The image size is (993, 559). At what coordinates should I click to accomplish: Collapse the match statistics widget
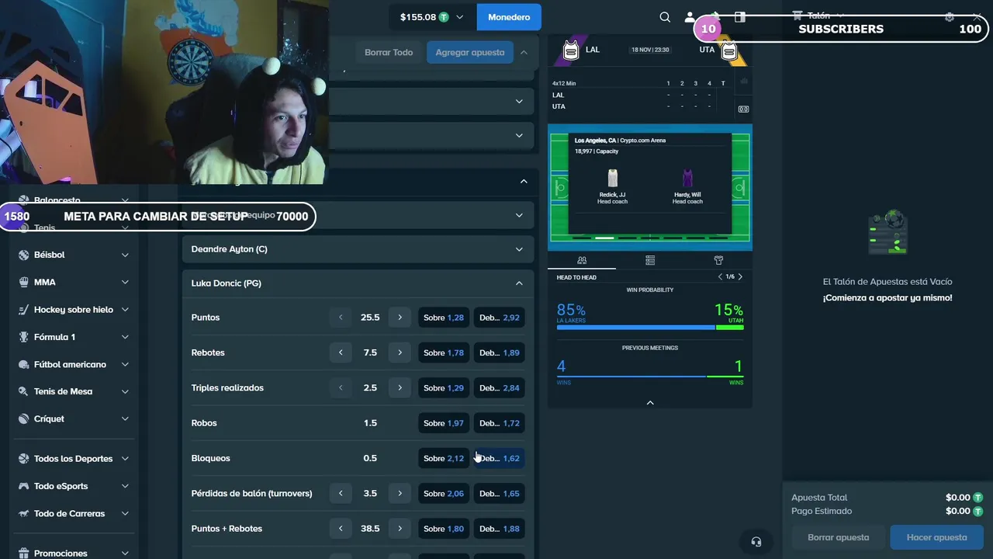(650, 402)
